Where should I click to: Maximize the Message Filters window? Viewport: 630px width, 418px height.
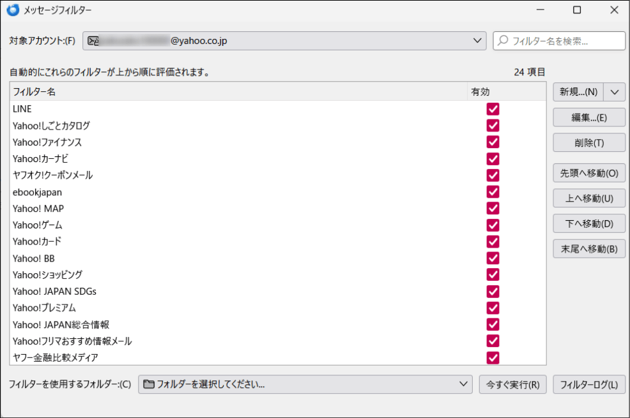point(577,10)
